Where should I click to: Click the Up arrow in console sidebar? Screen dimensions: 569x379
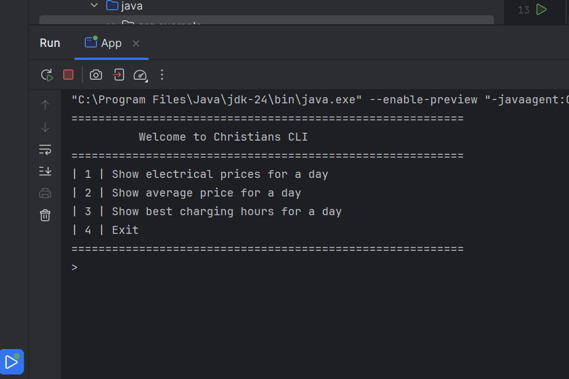click(x=45, y=104)
